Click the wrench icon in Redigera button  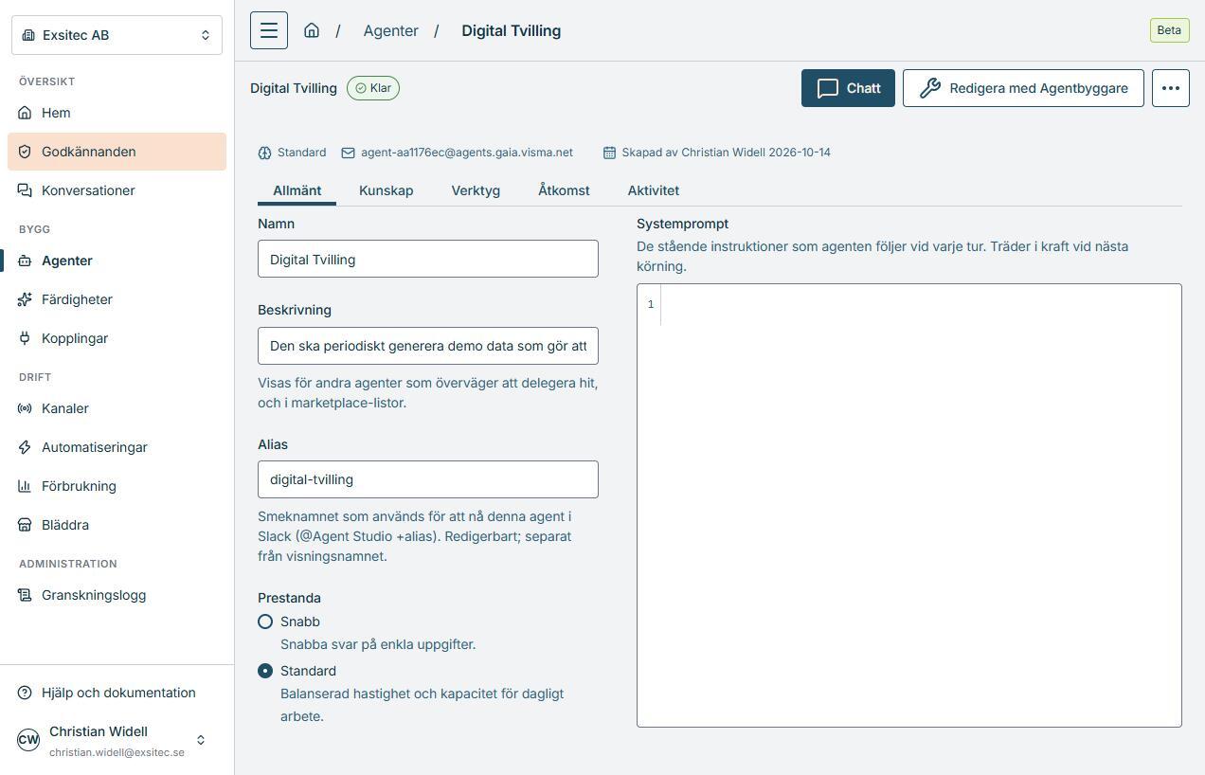(x=930, y=88)
